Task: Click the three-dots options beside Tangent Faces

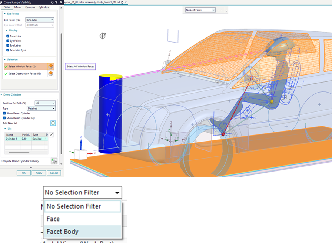Action: pyautogui.click(x=220, y=10)
